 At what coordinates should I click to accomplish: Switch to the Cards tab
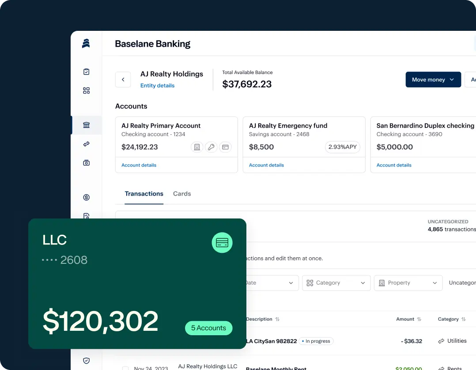(182, 194)
